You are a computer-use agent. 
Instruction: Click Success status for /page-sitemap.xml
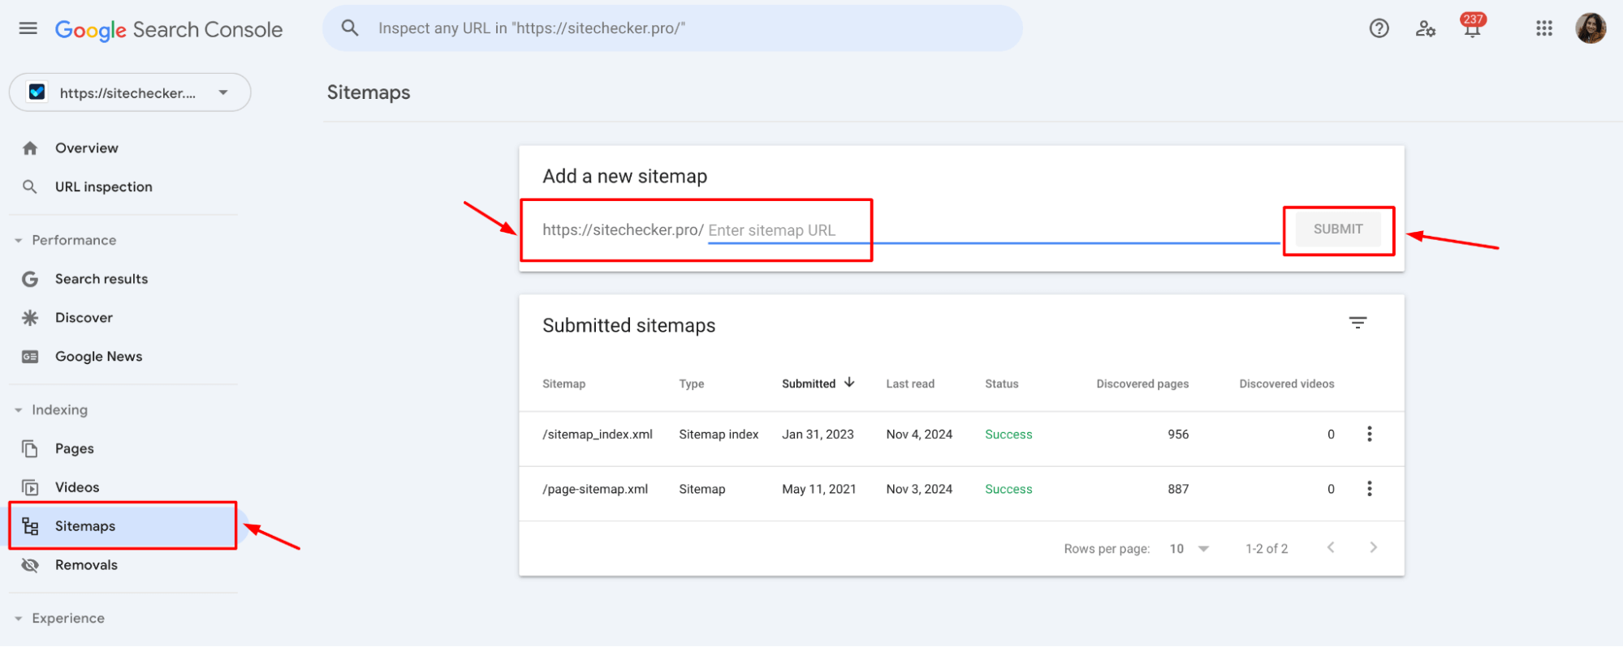click(1008, 489)
